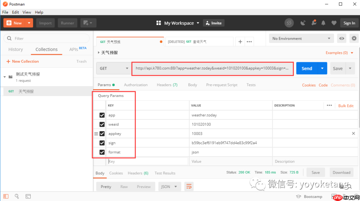Click the Runner button
360x201 pixels.
coord(67,23)
